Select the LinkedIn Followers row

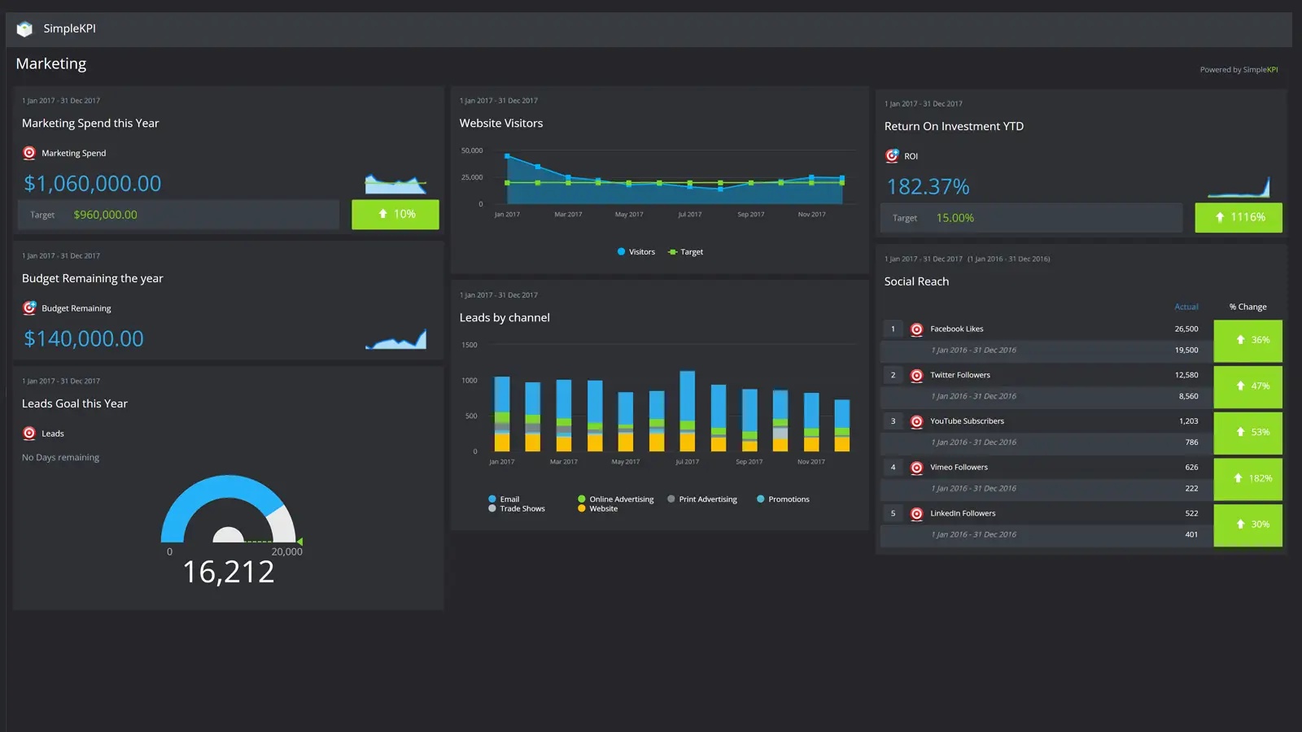click(963, 514)
